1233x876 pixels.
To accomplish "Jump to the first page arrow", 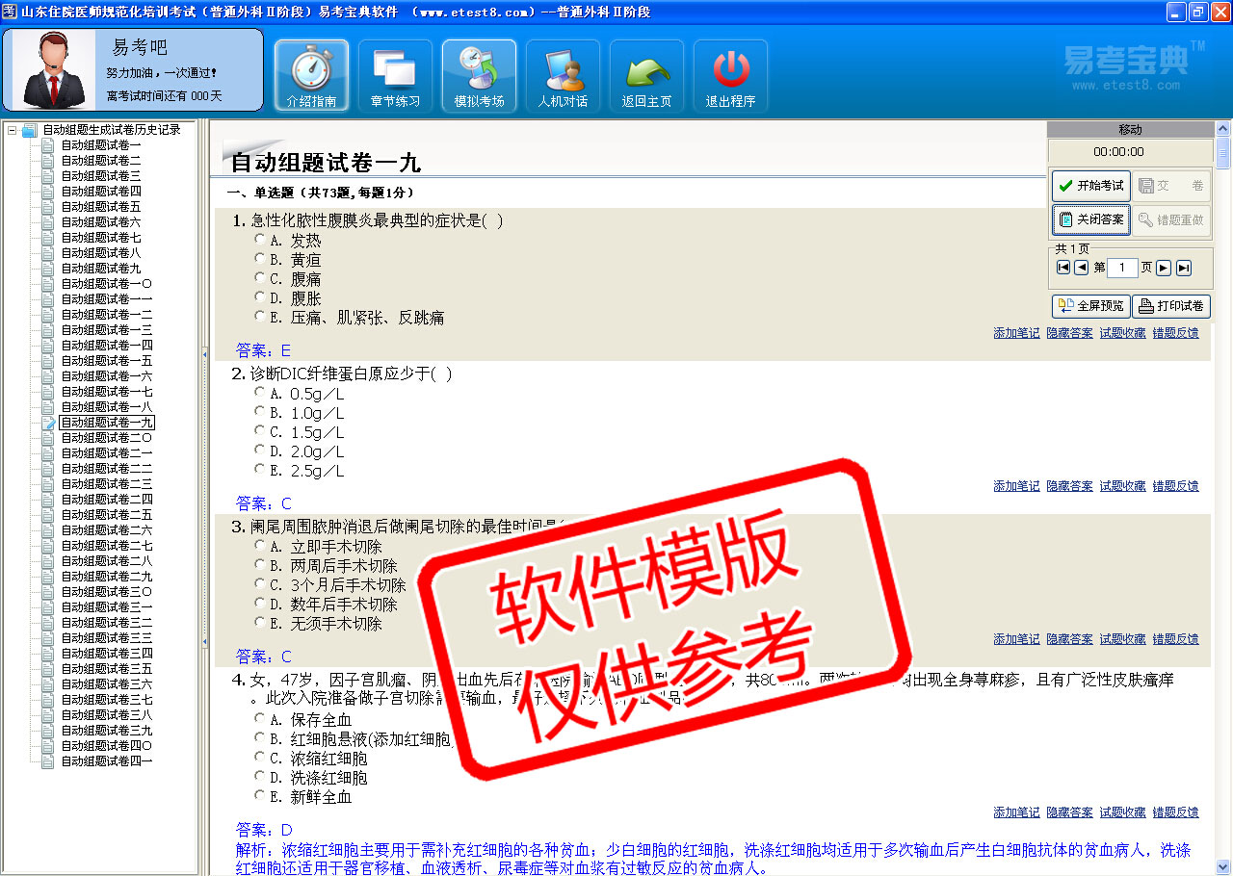I will [x=1063, y=268].
